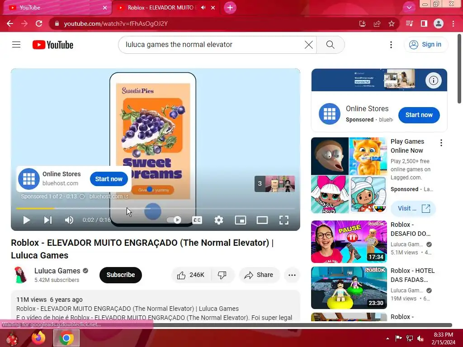Viewport: 463px width, 347px height.
Task: Toggle autoplay switch in the player
Action: (174, 220)
